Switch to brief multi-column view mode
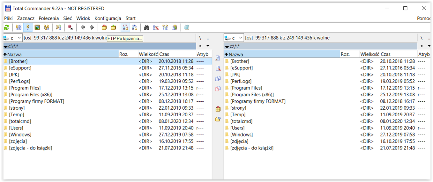 [x=19, y=28]
